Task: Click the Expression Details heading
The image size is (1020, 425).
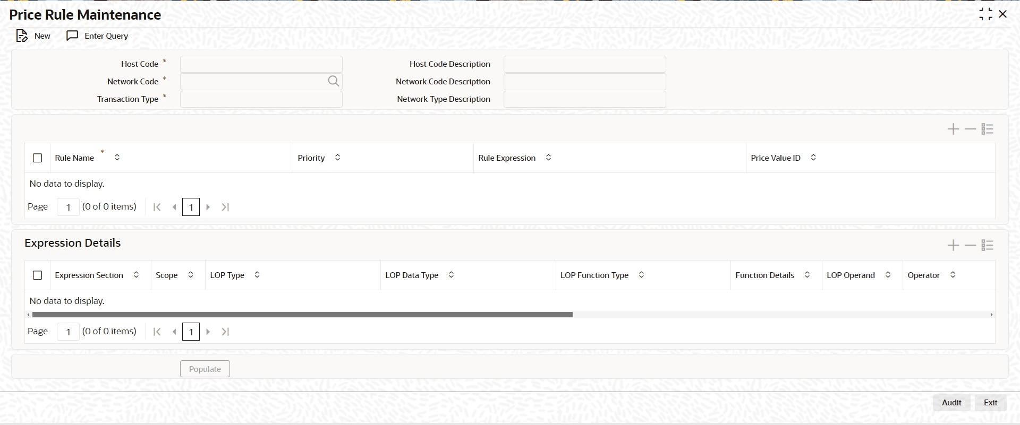Action: click(73, 243)
